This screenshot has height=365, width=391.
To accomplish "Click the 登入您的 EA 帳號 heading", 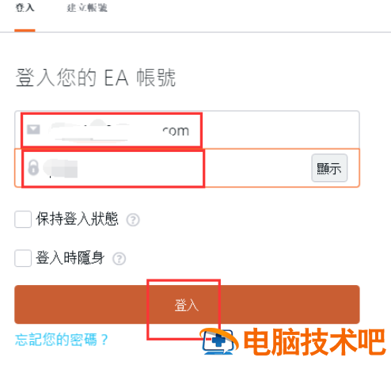I will point(96,78).
